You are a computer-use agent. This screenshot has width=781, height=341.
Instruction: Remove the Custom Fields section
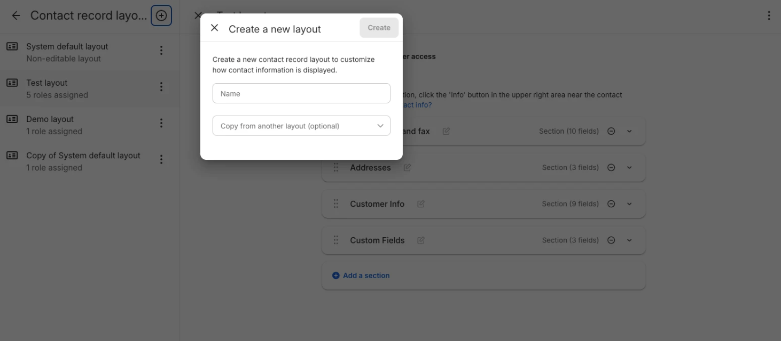tap(611, 240)
